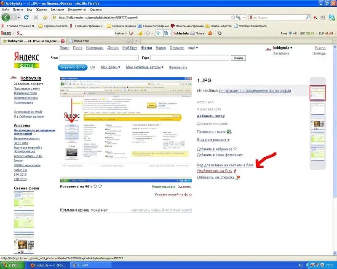Open the Правка menu
Viewport: 337px width, 269px height.
[x=18, y=9]
